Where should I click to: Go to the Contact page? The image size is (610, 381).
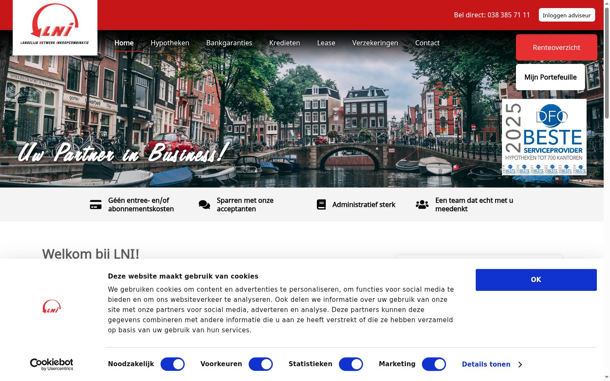click(427, 43)
